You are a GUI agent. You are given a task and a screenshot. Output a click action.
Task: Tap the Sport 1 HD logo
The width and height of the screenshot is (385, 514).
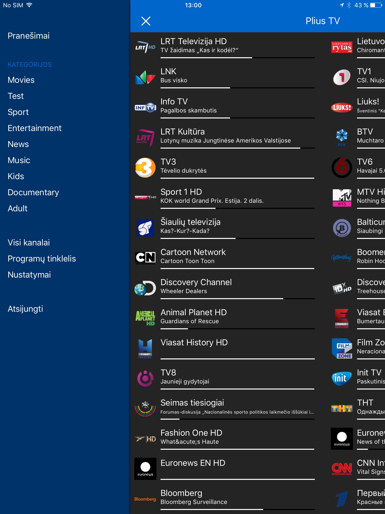point(145,197)
